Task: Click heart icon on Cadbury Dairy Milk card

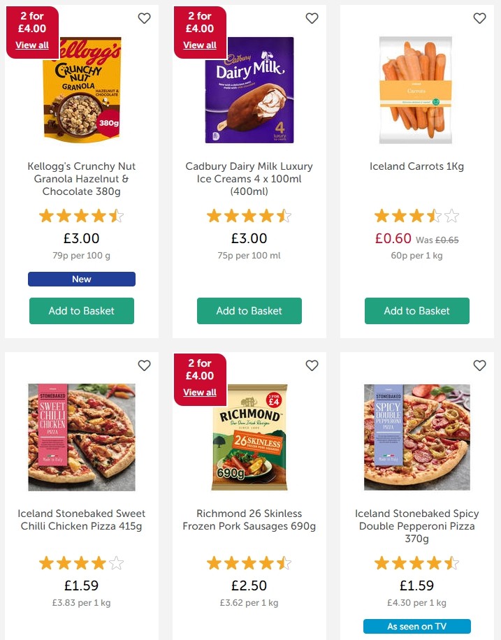Action: (312, 18)
